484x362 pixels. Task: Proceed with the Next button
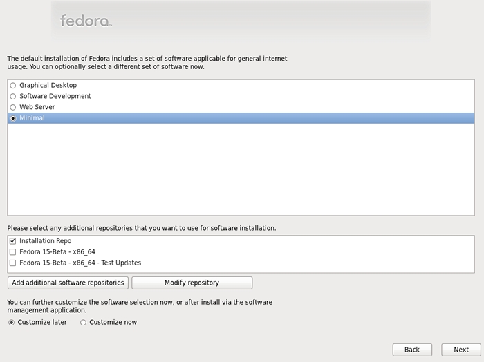461,350
